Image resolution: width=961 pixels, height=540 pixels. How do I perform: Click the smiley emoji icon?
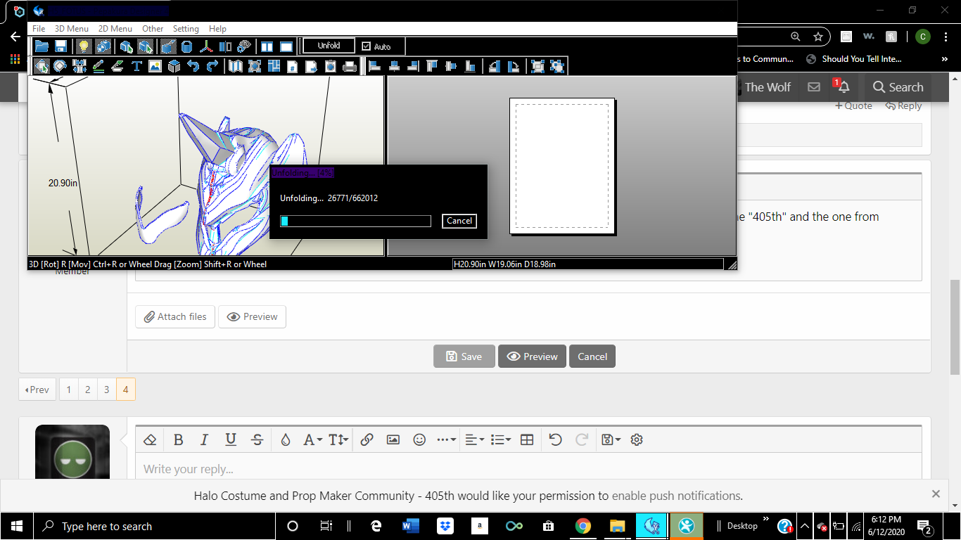coord(419,439)
